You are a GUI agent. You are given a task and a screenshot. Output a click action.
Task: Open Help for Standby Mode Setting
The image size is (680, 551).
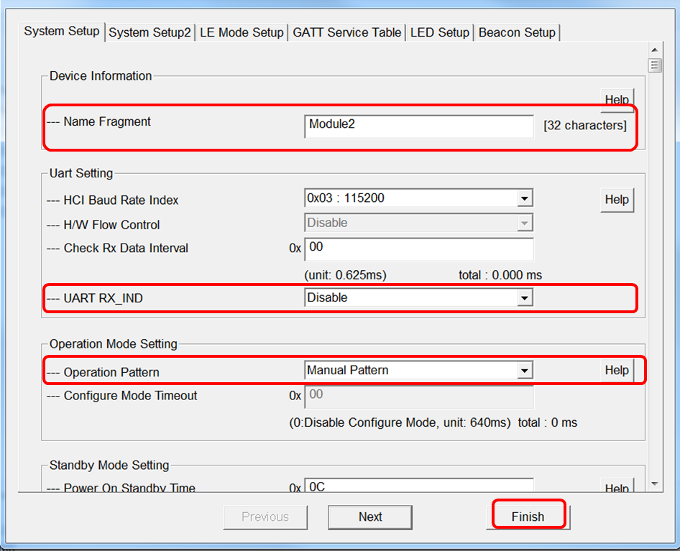pos(617,488)
